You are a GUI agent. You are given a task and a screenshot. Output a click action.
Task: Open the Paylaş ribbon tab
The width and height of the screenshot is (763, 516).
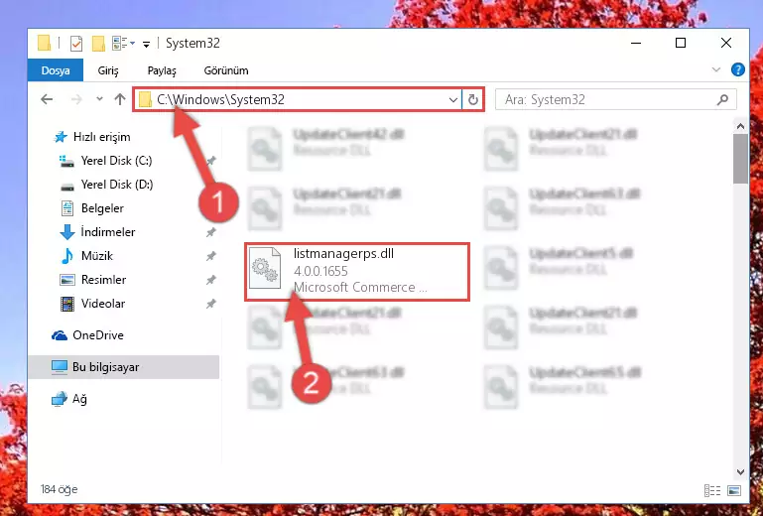pyautogui.click(x=162, y=70)
